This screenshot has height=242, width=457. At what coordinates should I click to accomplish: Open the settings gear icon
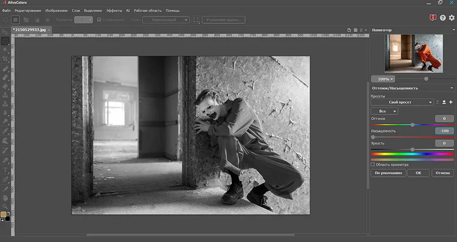pyautogui.click(x=451, y=18)
